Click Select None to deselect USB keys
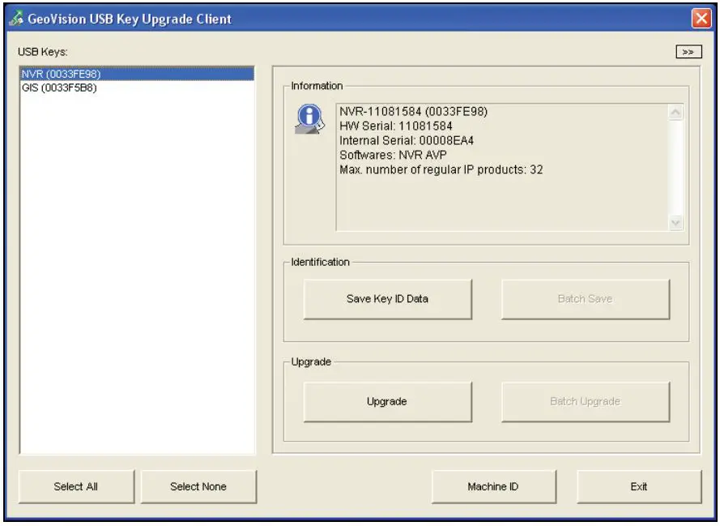Image resolution: width=720 pixels, height=526 pixels. click(x=198, y=485)
